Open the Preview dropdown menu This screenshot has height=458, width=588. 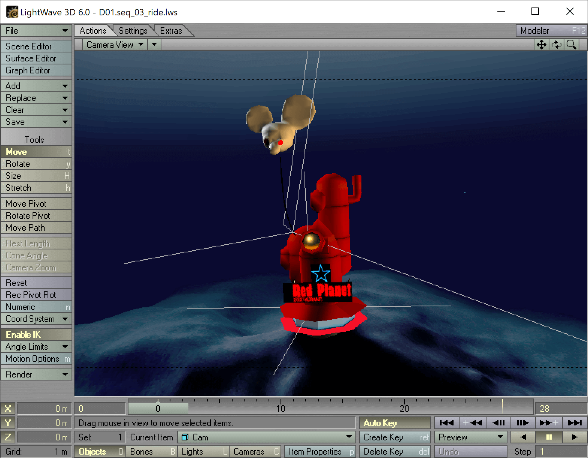pyautogui.click(x=471, y=437)
